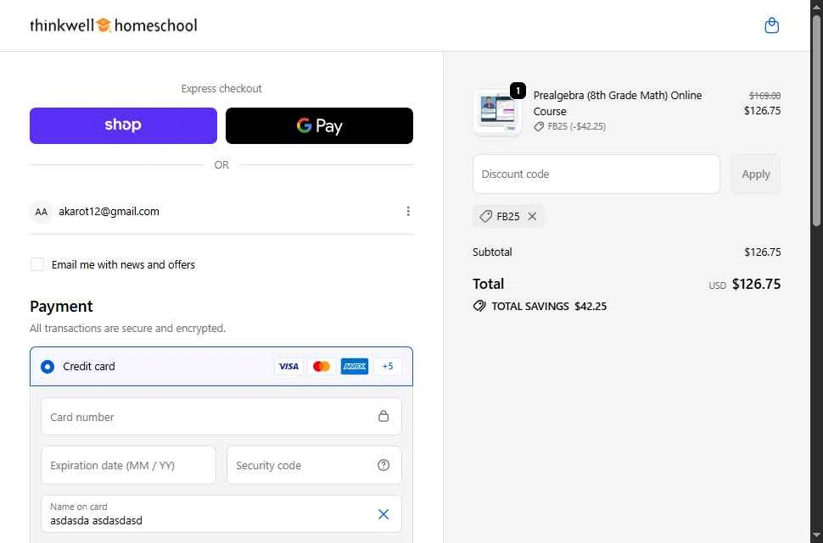Focus the Security code field
The height and width of the screenshot is (543, 823).
[x=314, y=465]
